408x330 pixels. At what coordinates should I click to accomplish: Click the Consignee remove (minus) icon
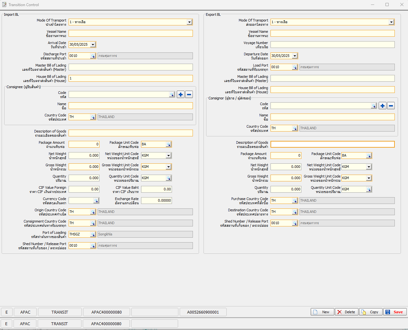(189, 95)
